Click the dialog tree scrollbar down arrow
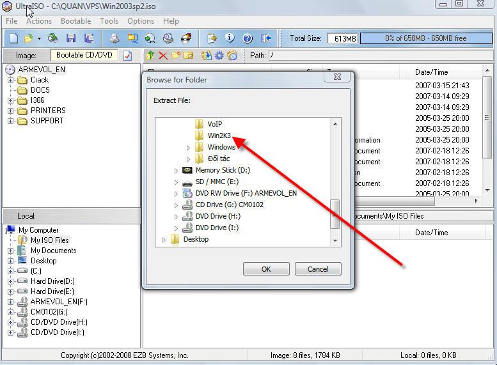The image size is (497, 365). [335, 241]
